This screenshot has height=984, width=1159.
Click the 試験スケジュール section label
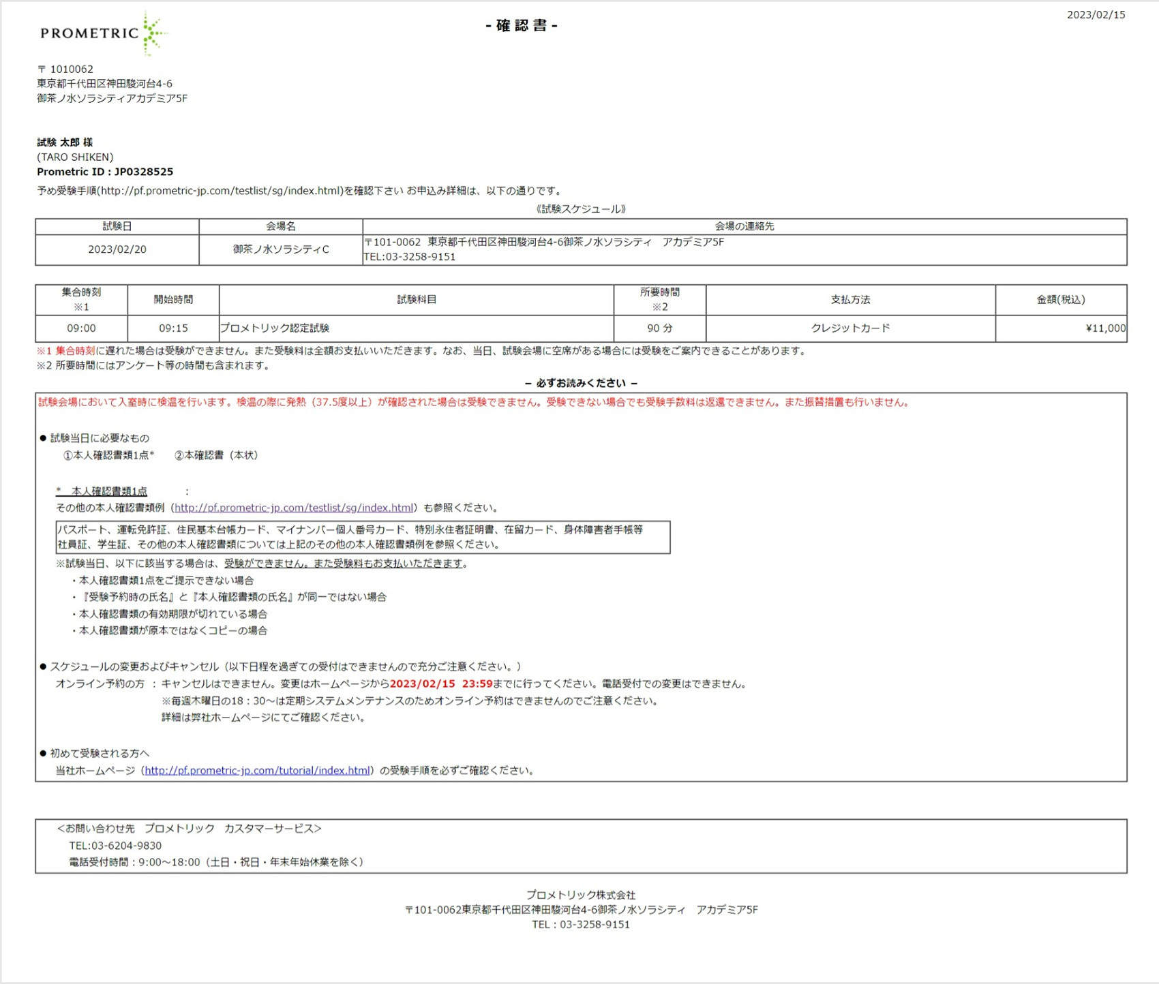pos(581,209)
